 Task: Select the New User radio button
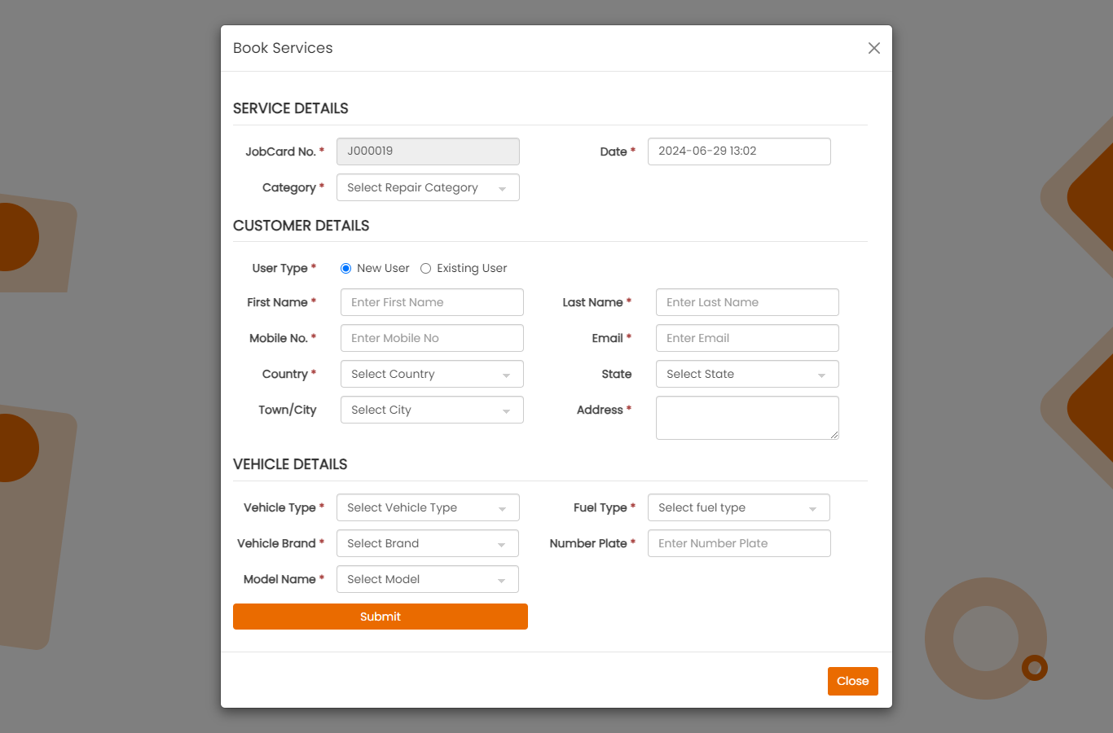tap(346, 269)
